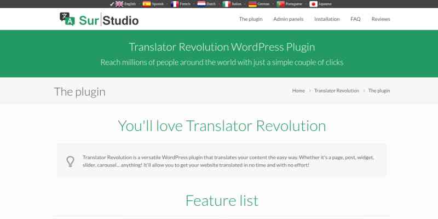This screenshot has width=438, height=219.
Task: Click the French flag icon
Action: pyautogui.click(x=175, y=4)
